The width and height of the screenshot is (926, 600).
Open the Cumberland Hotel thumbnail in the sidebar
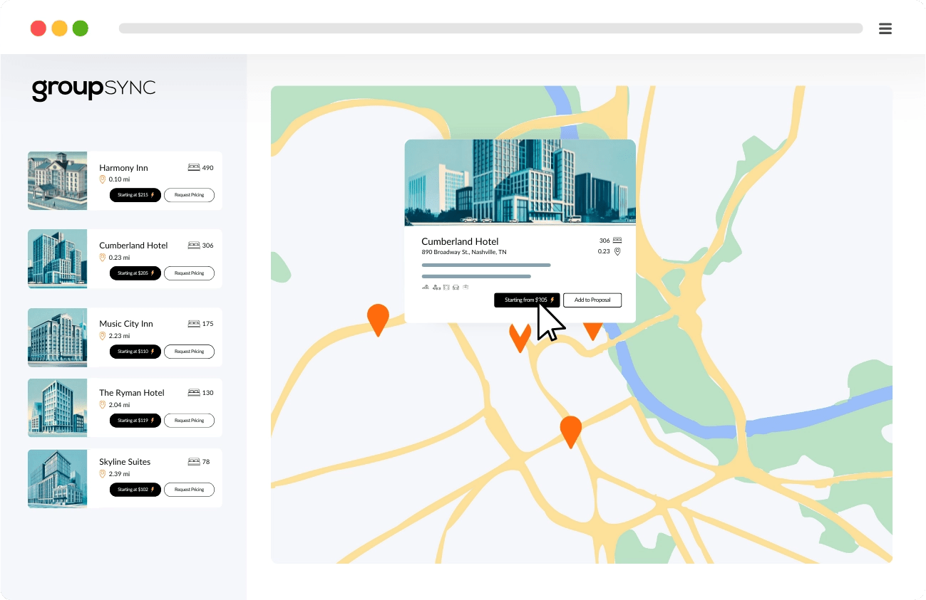click(57, 259)
